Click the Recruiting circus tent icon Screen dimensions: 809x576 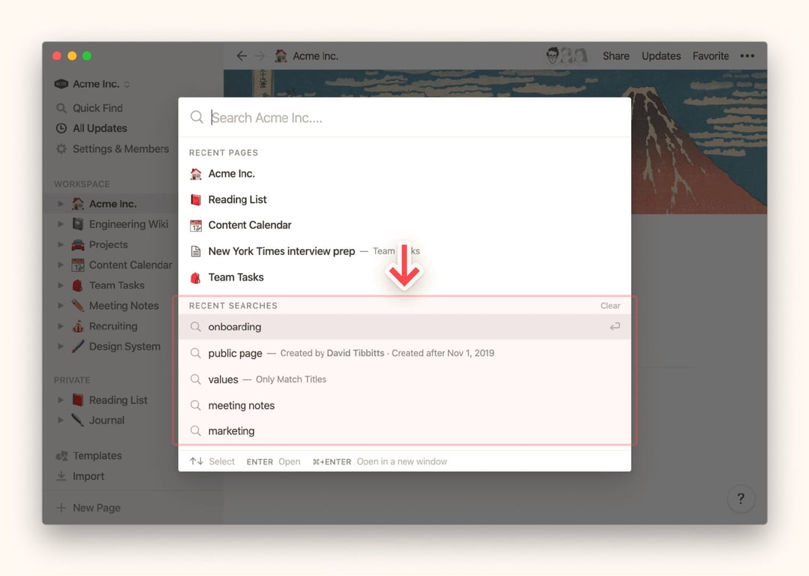pos(78,326)
